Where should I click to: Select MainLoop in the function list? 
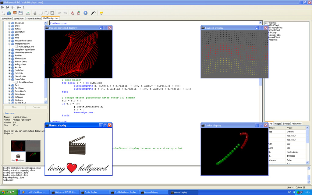(x=272, y=32)
